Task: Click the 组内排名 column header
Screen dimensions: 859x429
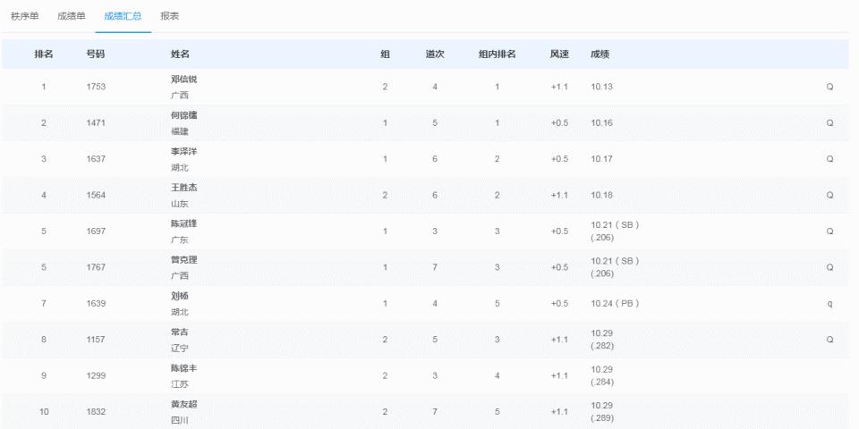Action: tap(497, 55)
